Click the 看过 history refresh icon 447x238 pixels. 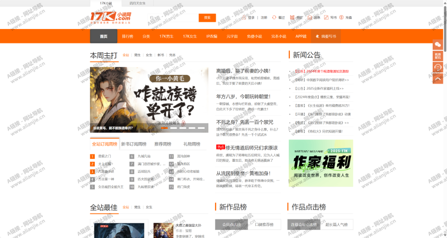(x=274, y=18)
